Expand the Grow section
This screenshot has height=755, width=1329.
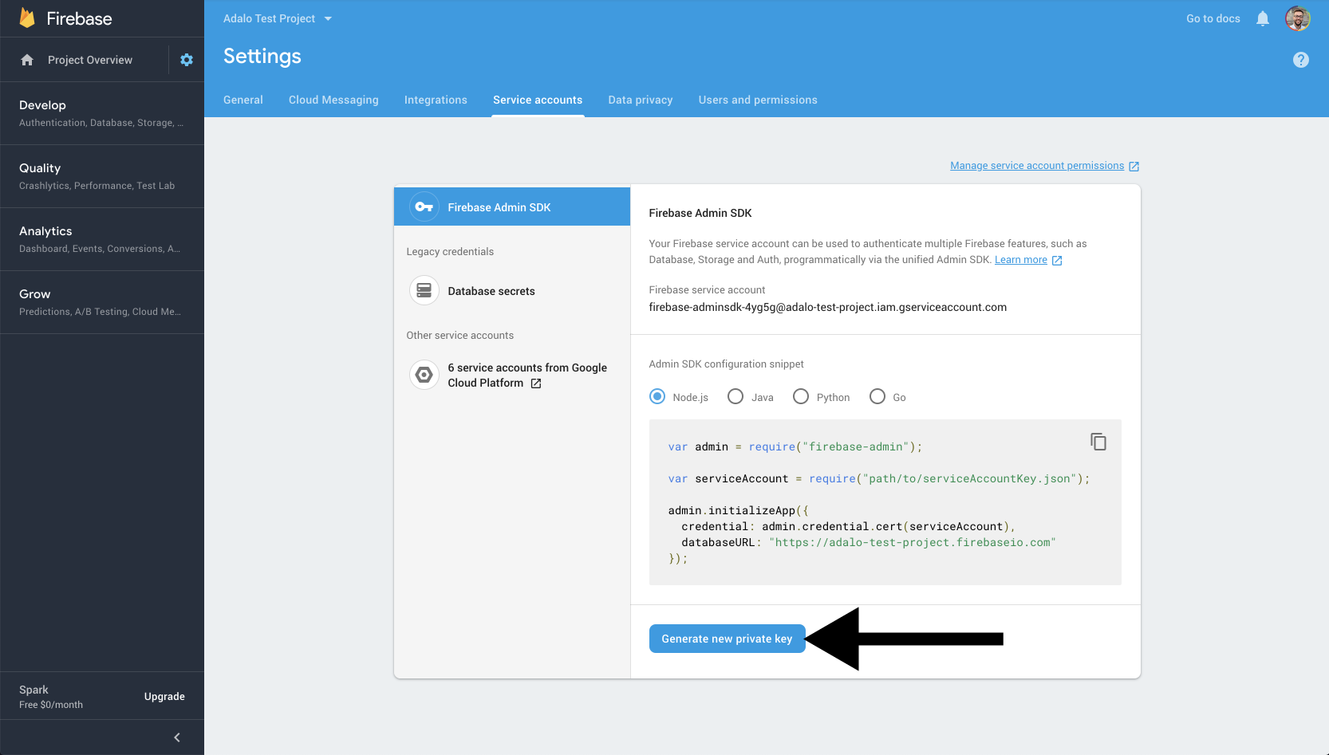(x=102, y=302)
